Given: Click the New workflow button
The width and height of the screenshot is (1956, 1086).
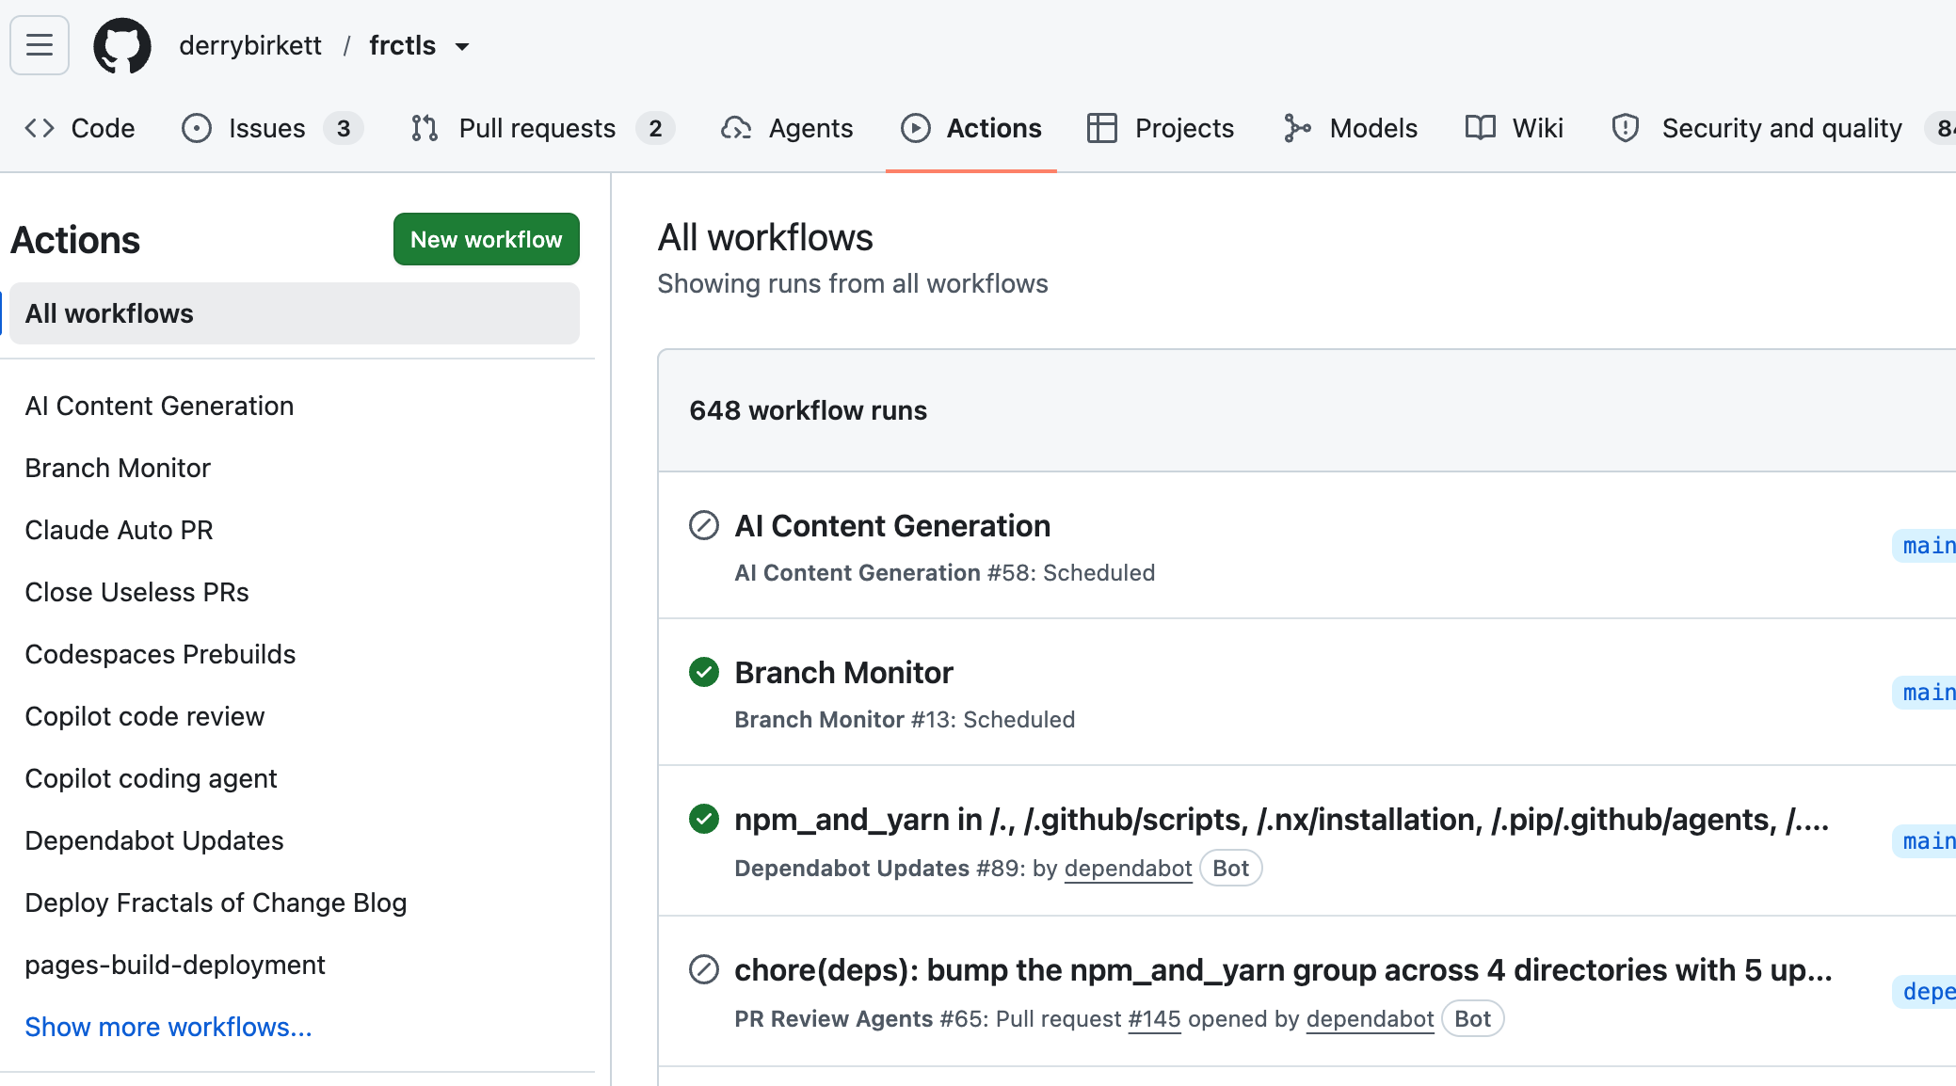Looking at the screenshot, I should tap(487, 239).
